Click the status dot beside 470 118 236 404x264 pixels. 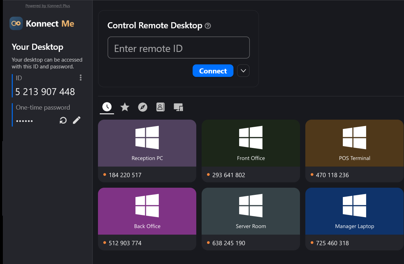[312, 175]
